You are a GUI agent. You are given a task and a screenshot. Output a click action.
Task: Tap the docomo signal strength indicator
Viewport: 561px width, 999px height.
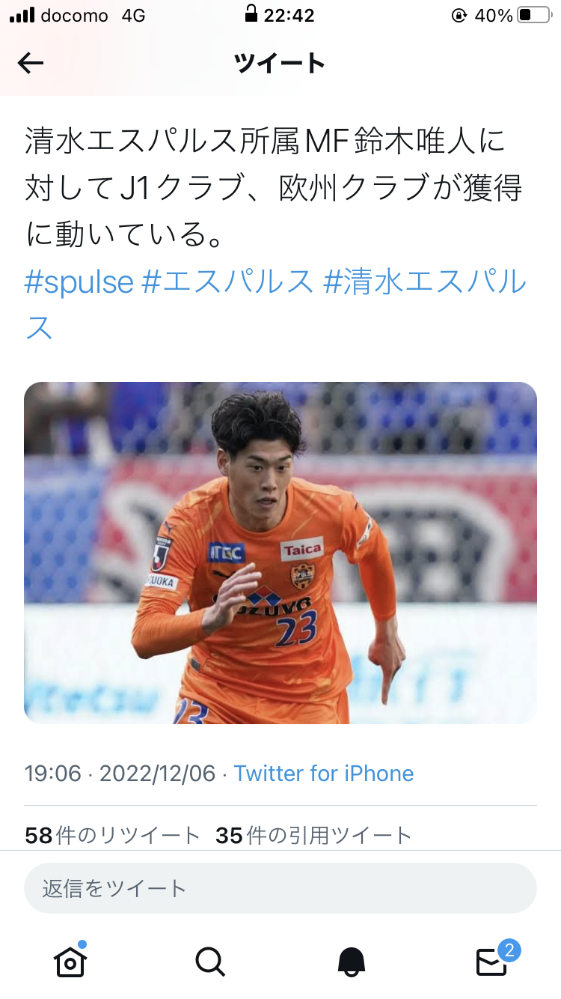click(22, 15)
